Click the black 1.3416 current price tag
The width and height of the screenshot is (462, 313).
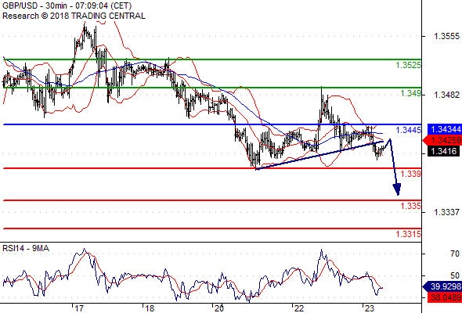pyautogui.click(x=443, y=151)
